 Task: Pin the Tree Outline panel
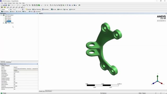point(37,14)
